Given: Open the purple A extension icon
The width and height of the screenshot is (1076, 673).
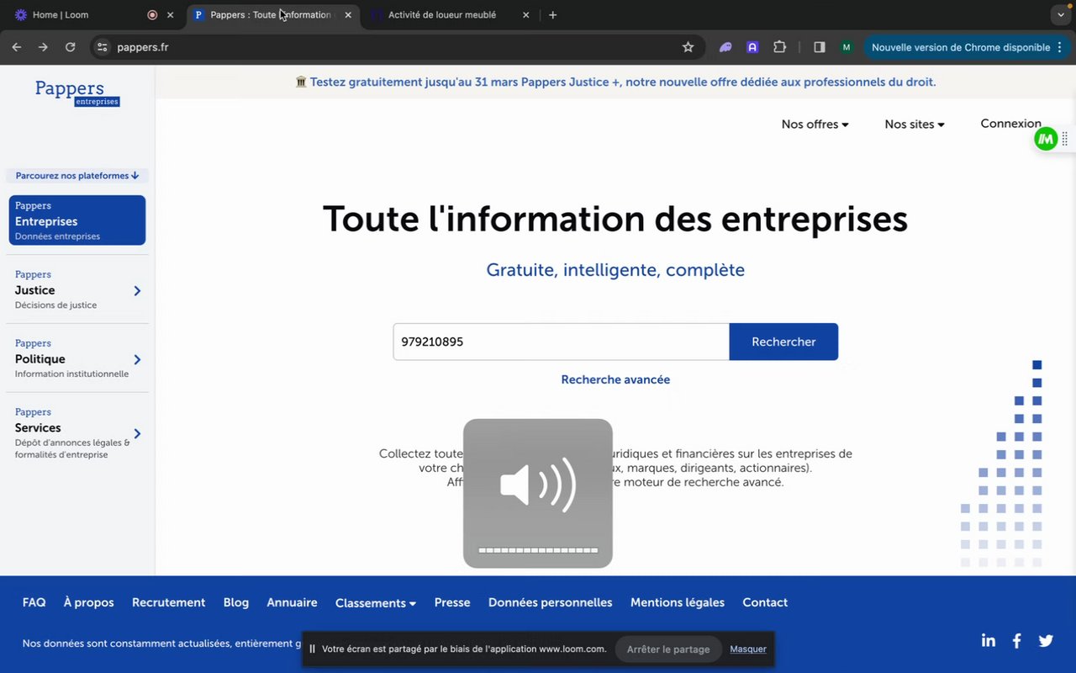Looking at the screenshot, I should click(752, 47).
